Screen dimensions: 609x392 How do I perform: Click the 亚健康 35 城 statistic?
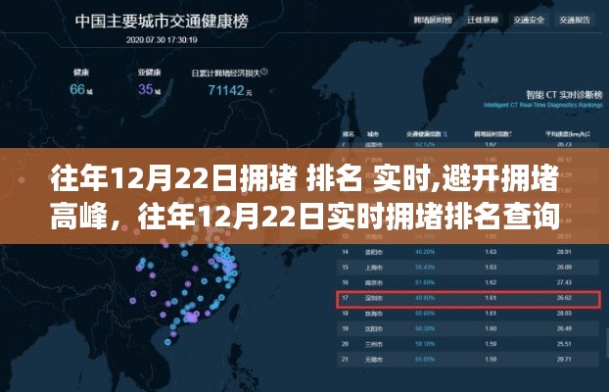tap(149, 90)
